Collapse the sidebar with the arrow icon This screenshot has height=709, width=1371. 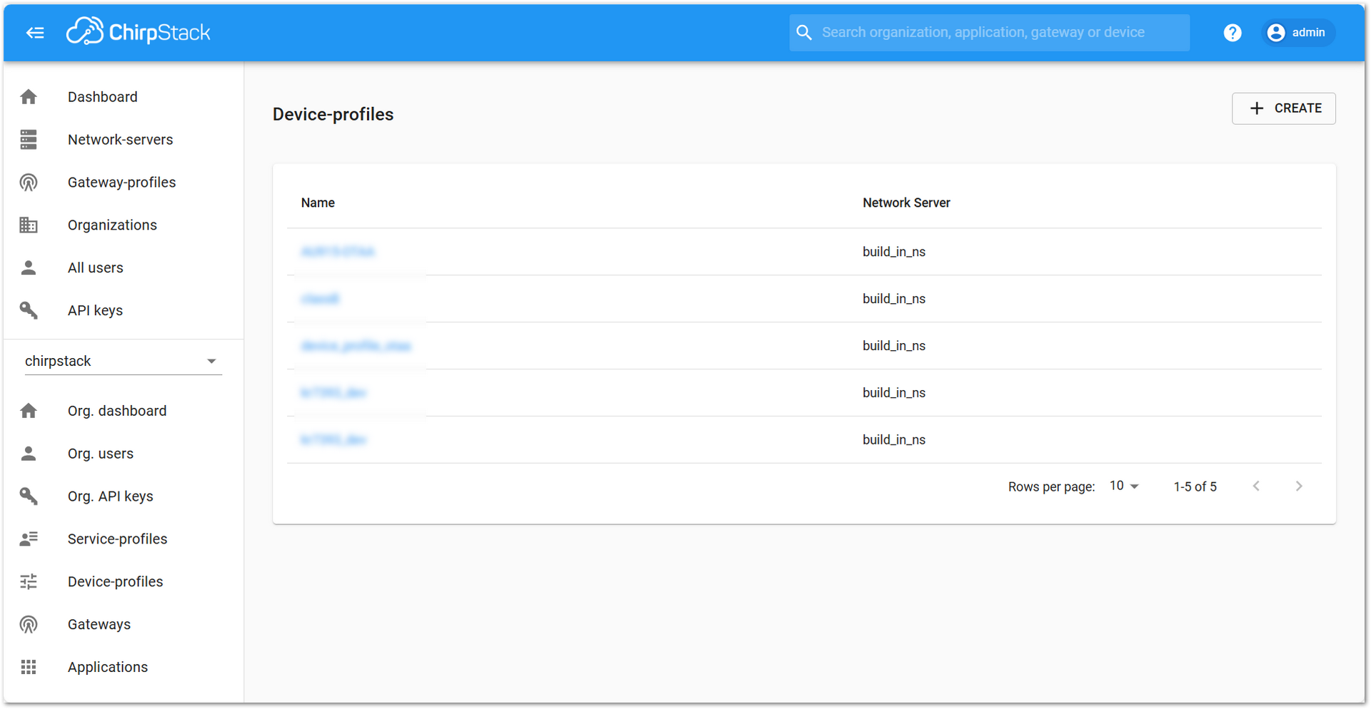(35, 33)
